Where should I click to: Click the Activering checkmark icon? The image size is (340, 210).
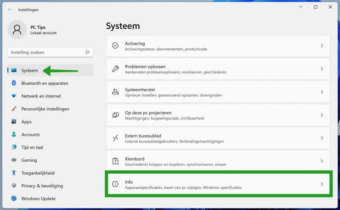[x=115, y=45]
